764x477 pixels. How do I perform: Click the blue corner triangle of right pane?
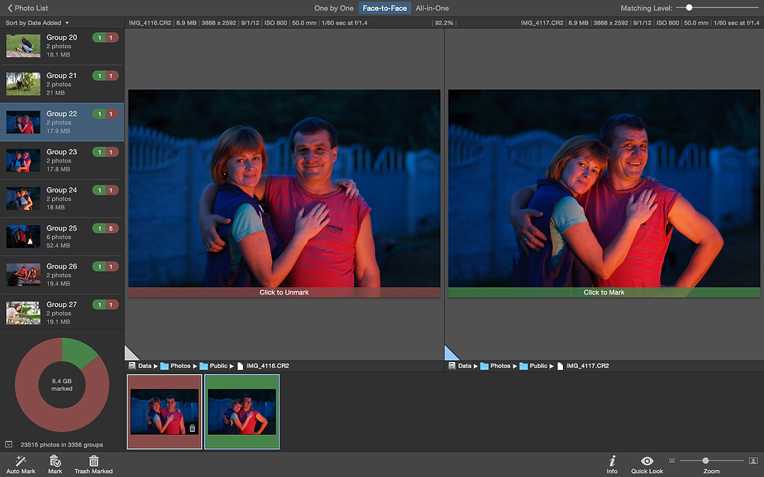[x=450, y=354]
